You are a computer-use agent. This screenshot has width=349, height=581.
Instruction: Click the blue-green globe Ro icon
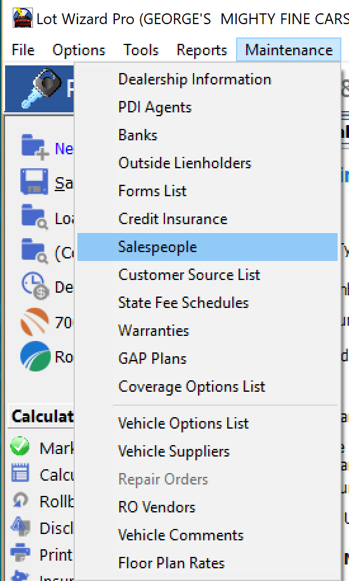(x=35, y=356)
